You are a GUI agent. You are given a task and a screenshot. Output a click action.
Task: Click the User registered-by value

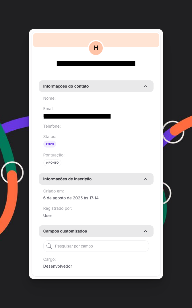(48, 216)
